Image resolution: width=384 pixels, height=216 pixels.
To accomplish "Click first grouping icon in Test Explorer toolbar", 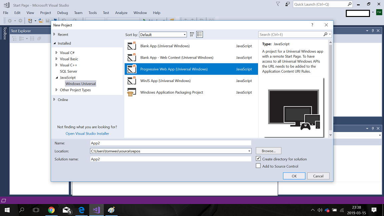I will tap(14, 39).
